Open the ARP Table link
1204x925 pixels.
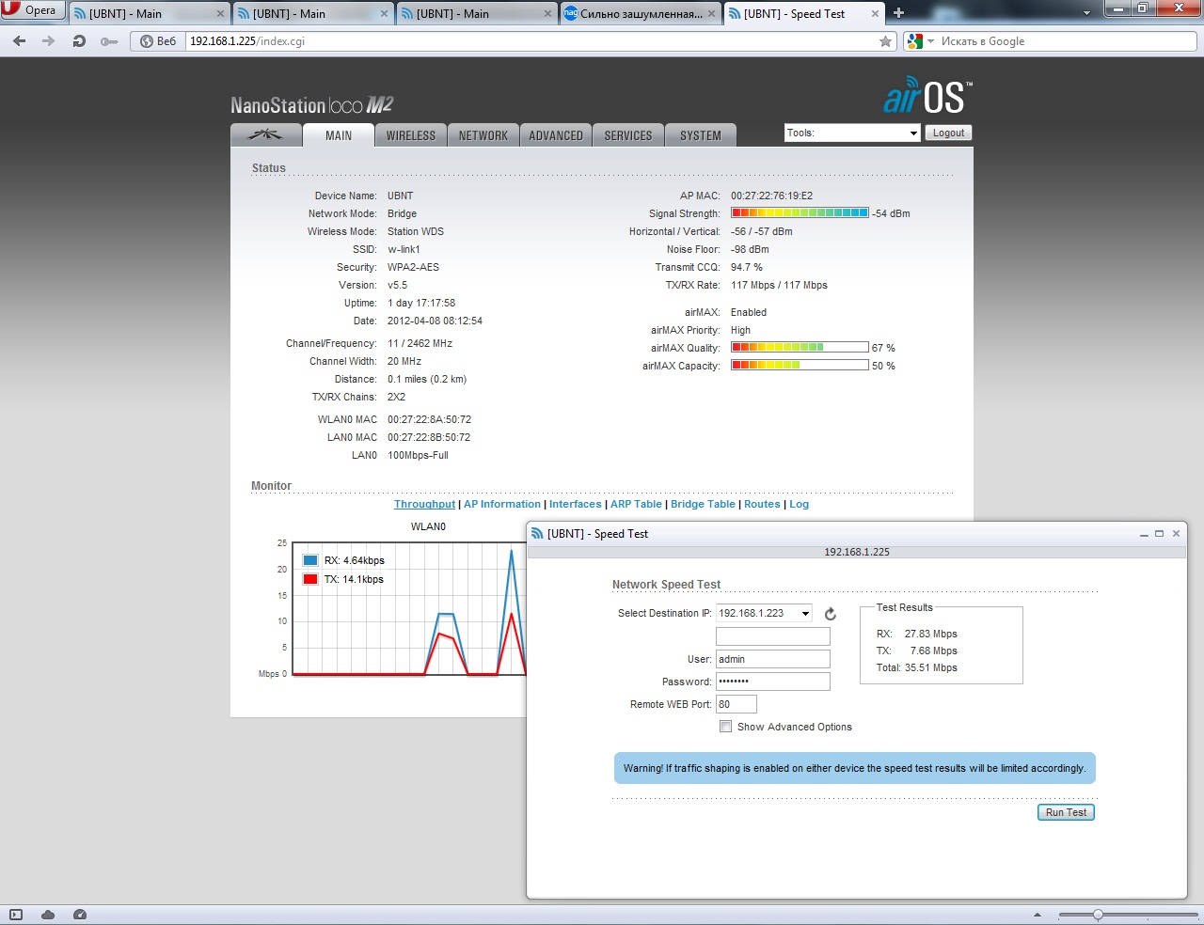coord(637,504)
